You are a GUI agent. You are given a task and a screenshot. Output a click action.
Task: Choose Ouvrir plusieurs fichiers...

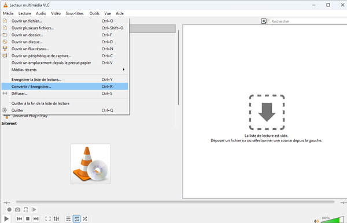65,28
